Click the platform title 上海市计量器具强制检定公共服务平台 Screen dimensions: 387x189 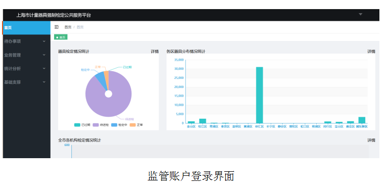pyautogui.click(x=54, y=15)
